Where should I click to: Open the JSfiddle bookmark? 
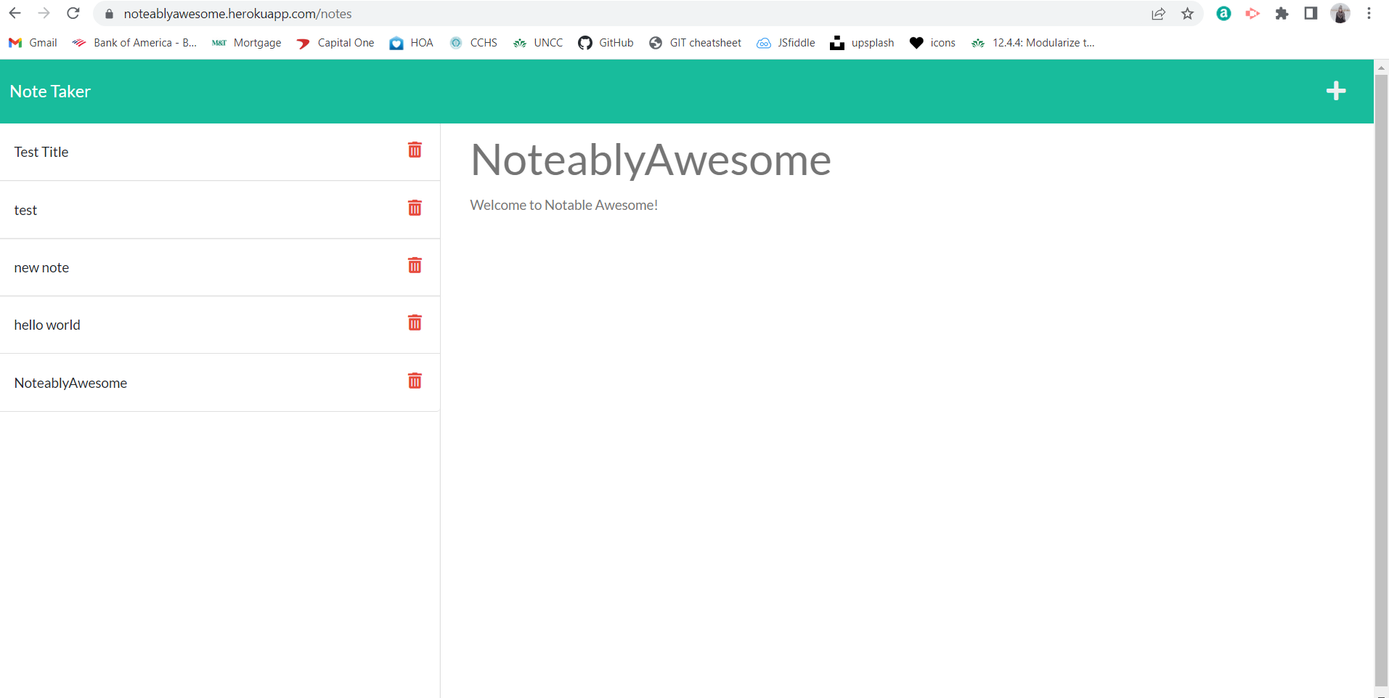tap(786, 43)
